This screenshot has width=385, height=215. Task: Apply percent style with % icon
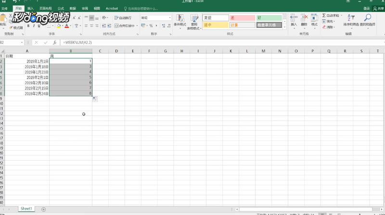pyautogui.click(x=151, y=26)
